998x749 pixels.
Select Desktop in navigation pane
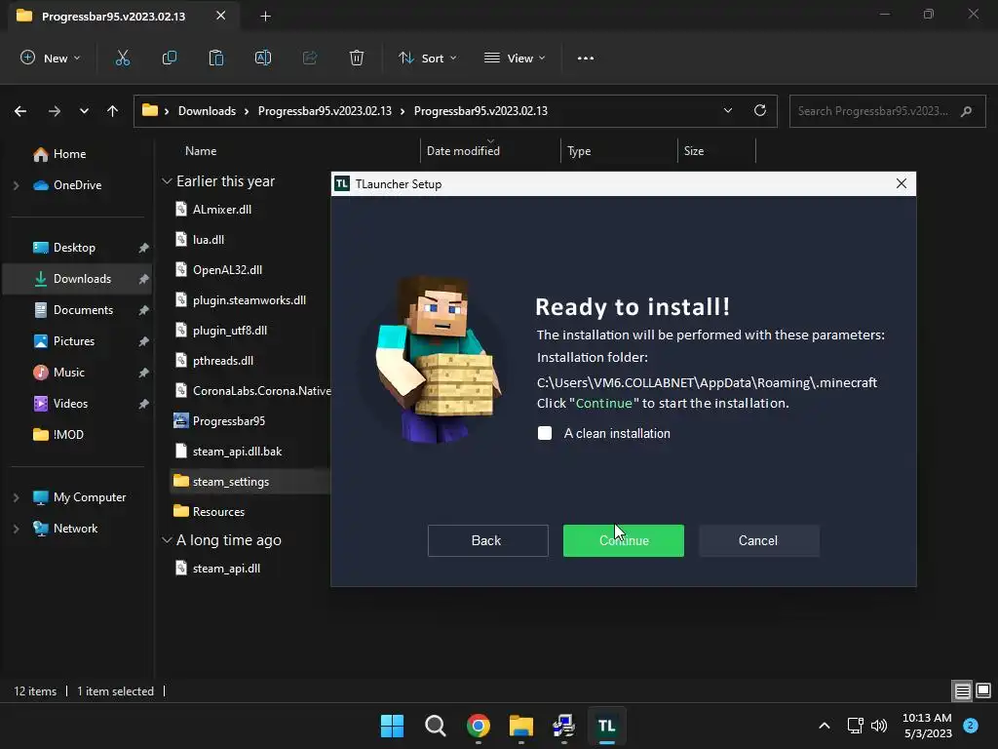[76, 248]
